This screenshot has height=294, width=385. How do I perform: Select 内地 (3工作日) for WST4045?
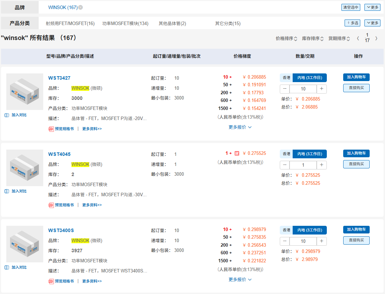[x=310, y=154]
